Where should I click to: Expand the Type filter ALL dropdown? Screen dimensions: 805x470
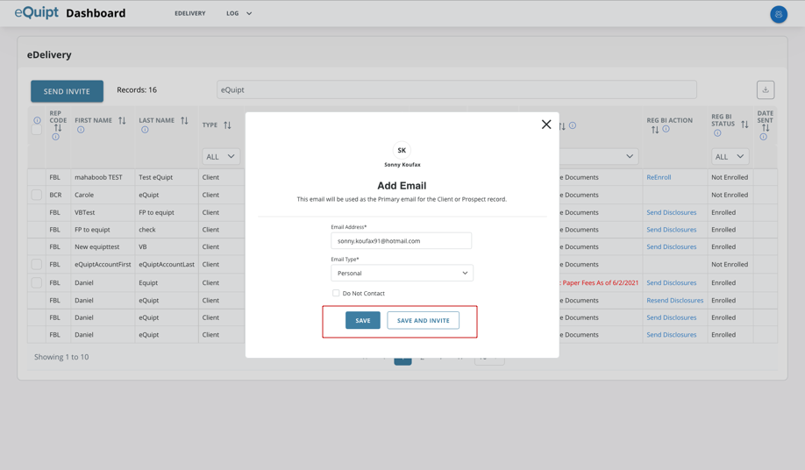(x=220, y=156)
